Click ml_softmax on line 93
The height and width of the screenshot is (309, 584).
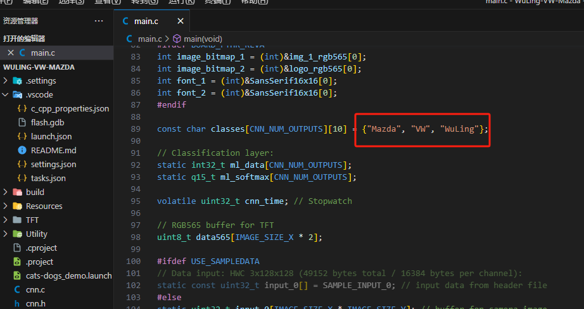pyautogui.click(x=244, y=177)
